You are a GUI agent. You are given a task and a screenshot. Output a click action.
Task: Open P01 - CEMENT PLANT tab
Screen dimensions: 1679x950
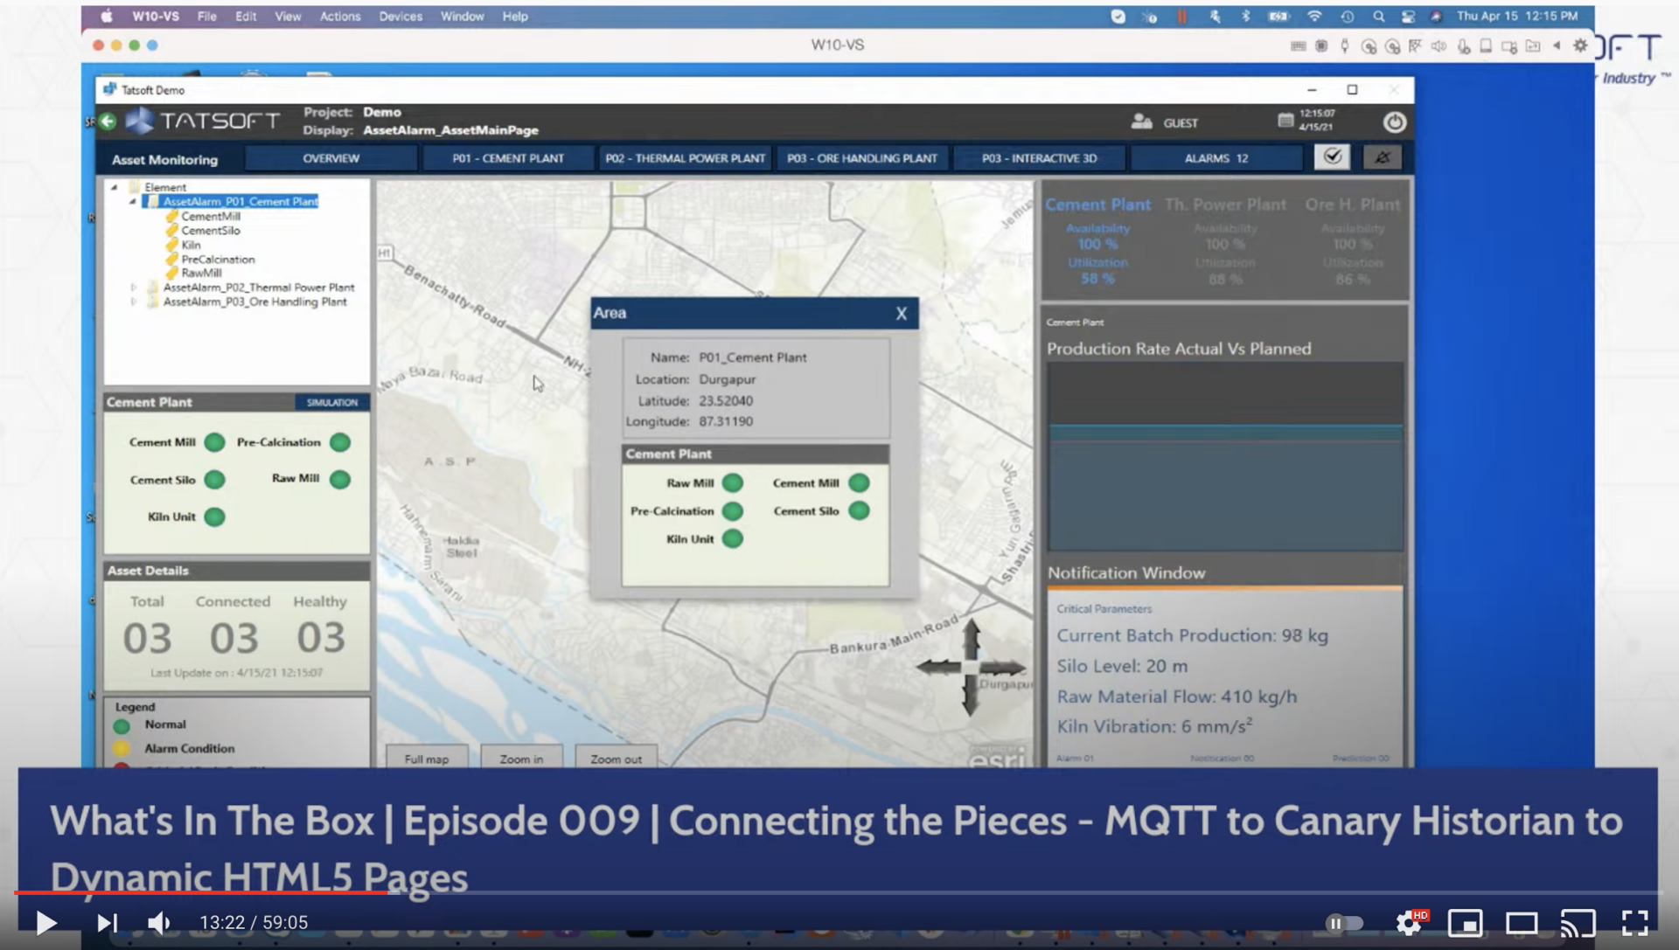tap(508, 158)
